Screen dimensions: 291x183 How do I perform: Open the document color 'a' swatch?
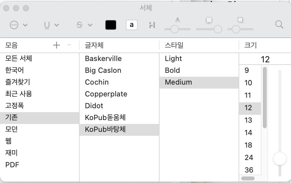tap(132, 25)
